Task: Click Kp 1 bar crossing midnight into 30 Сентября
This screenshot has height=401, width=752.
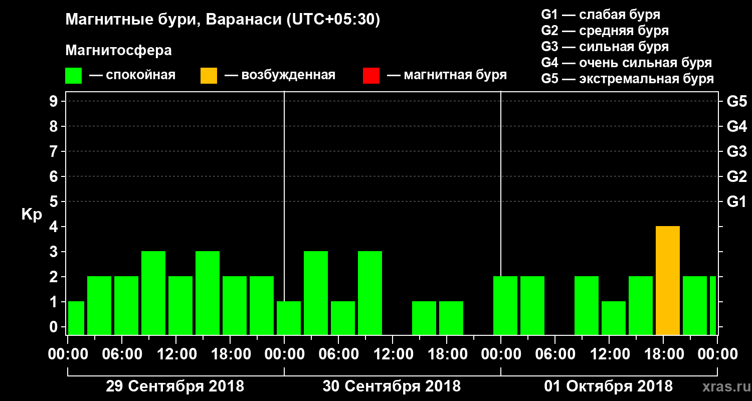Action: (x=289, y=318)
